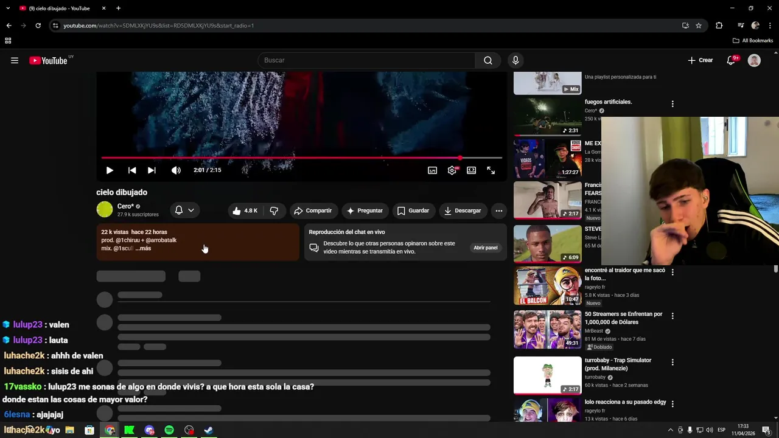Click the Crear create button

pyautogui.click(x=700, y=60)
